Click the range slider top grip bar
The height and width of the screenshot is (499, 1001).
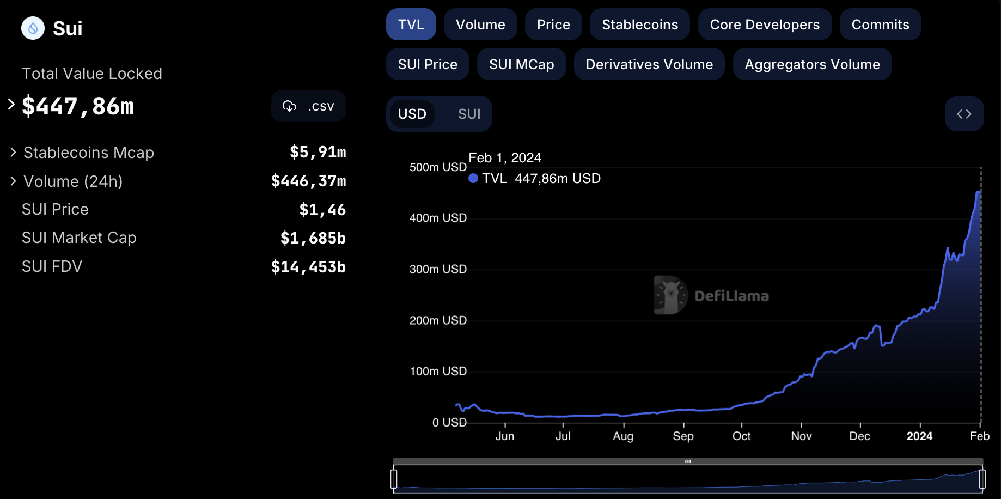coord(688,461)
